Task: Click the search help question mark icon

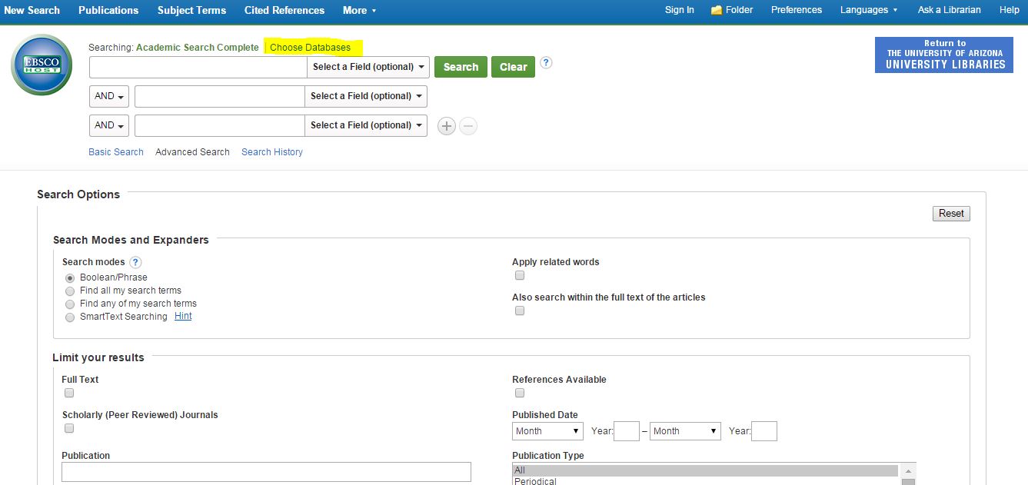Action: [x=546, y=63]
